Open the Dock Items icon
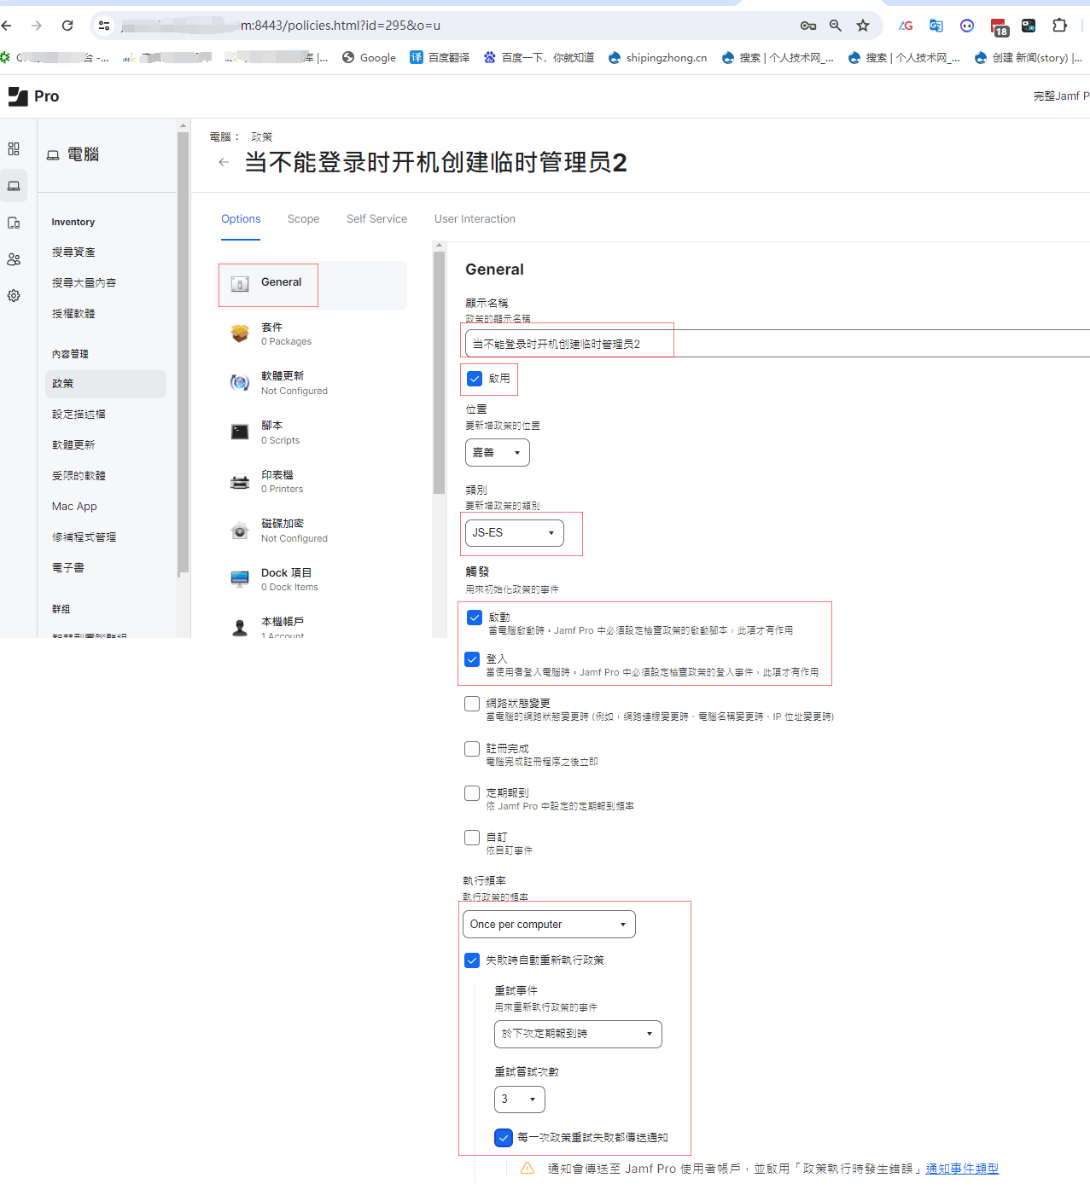 (x=240, y=579)
